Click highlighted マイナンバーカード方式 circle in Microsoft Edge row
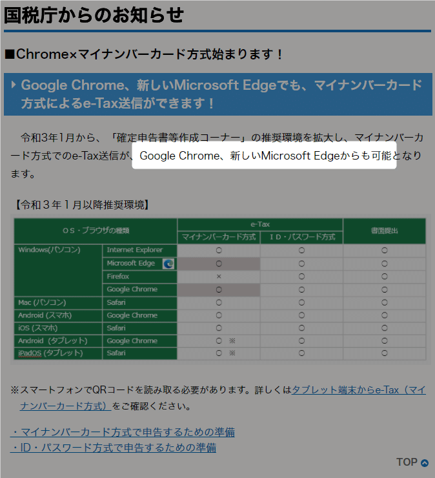This screenshot has width=435, height=478. 219,264
